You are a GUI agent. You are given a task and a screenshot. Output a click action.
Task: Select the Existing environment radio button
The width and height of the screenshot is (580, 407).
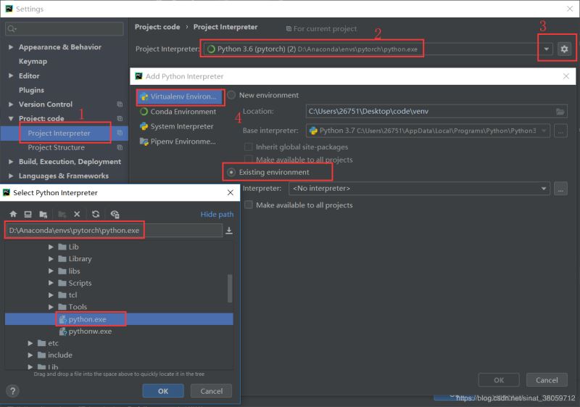pyautogui.click(x=231, y=173)
